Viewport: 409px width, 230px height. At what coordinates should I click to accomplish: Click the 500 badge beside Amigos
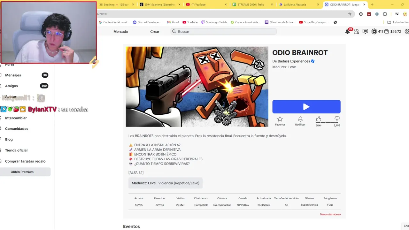[x=44, y=86]
